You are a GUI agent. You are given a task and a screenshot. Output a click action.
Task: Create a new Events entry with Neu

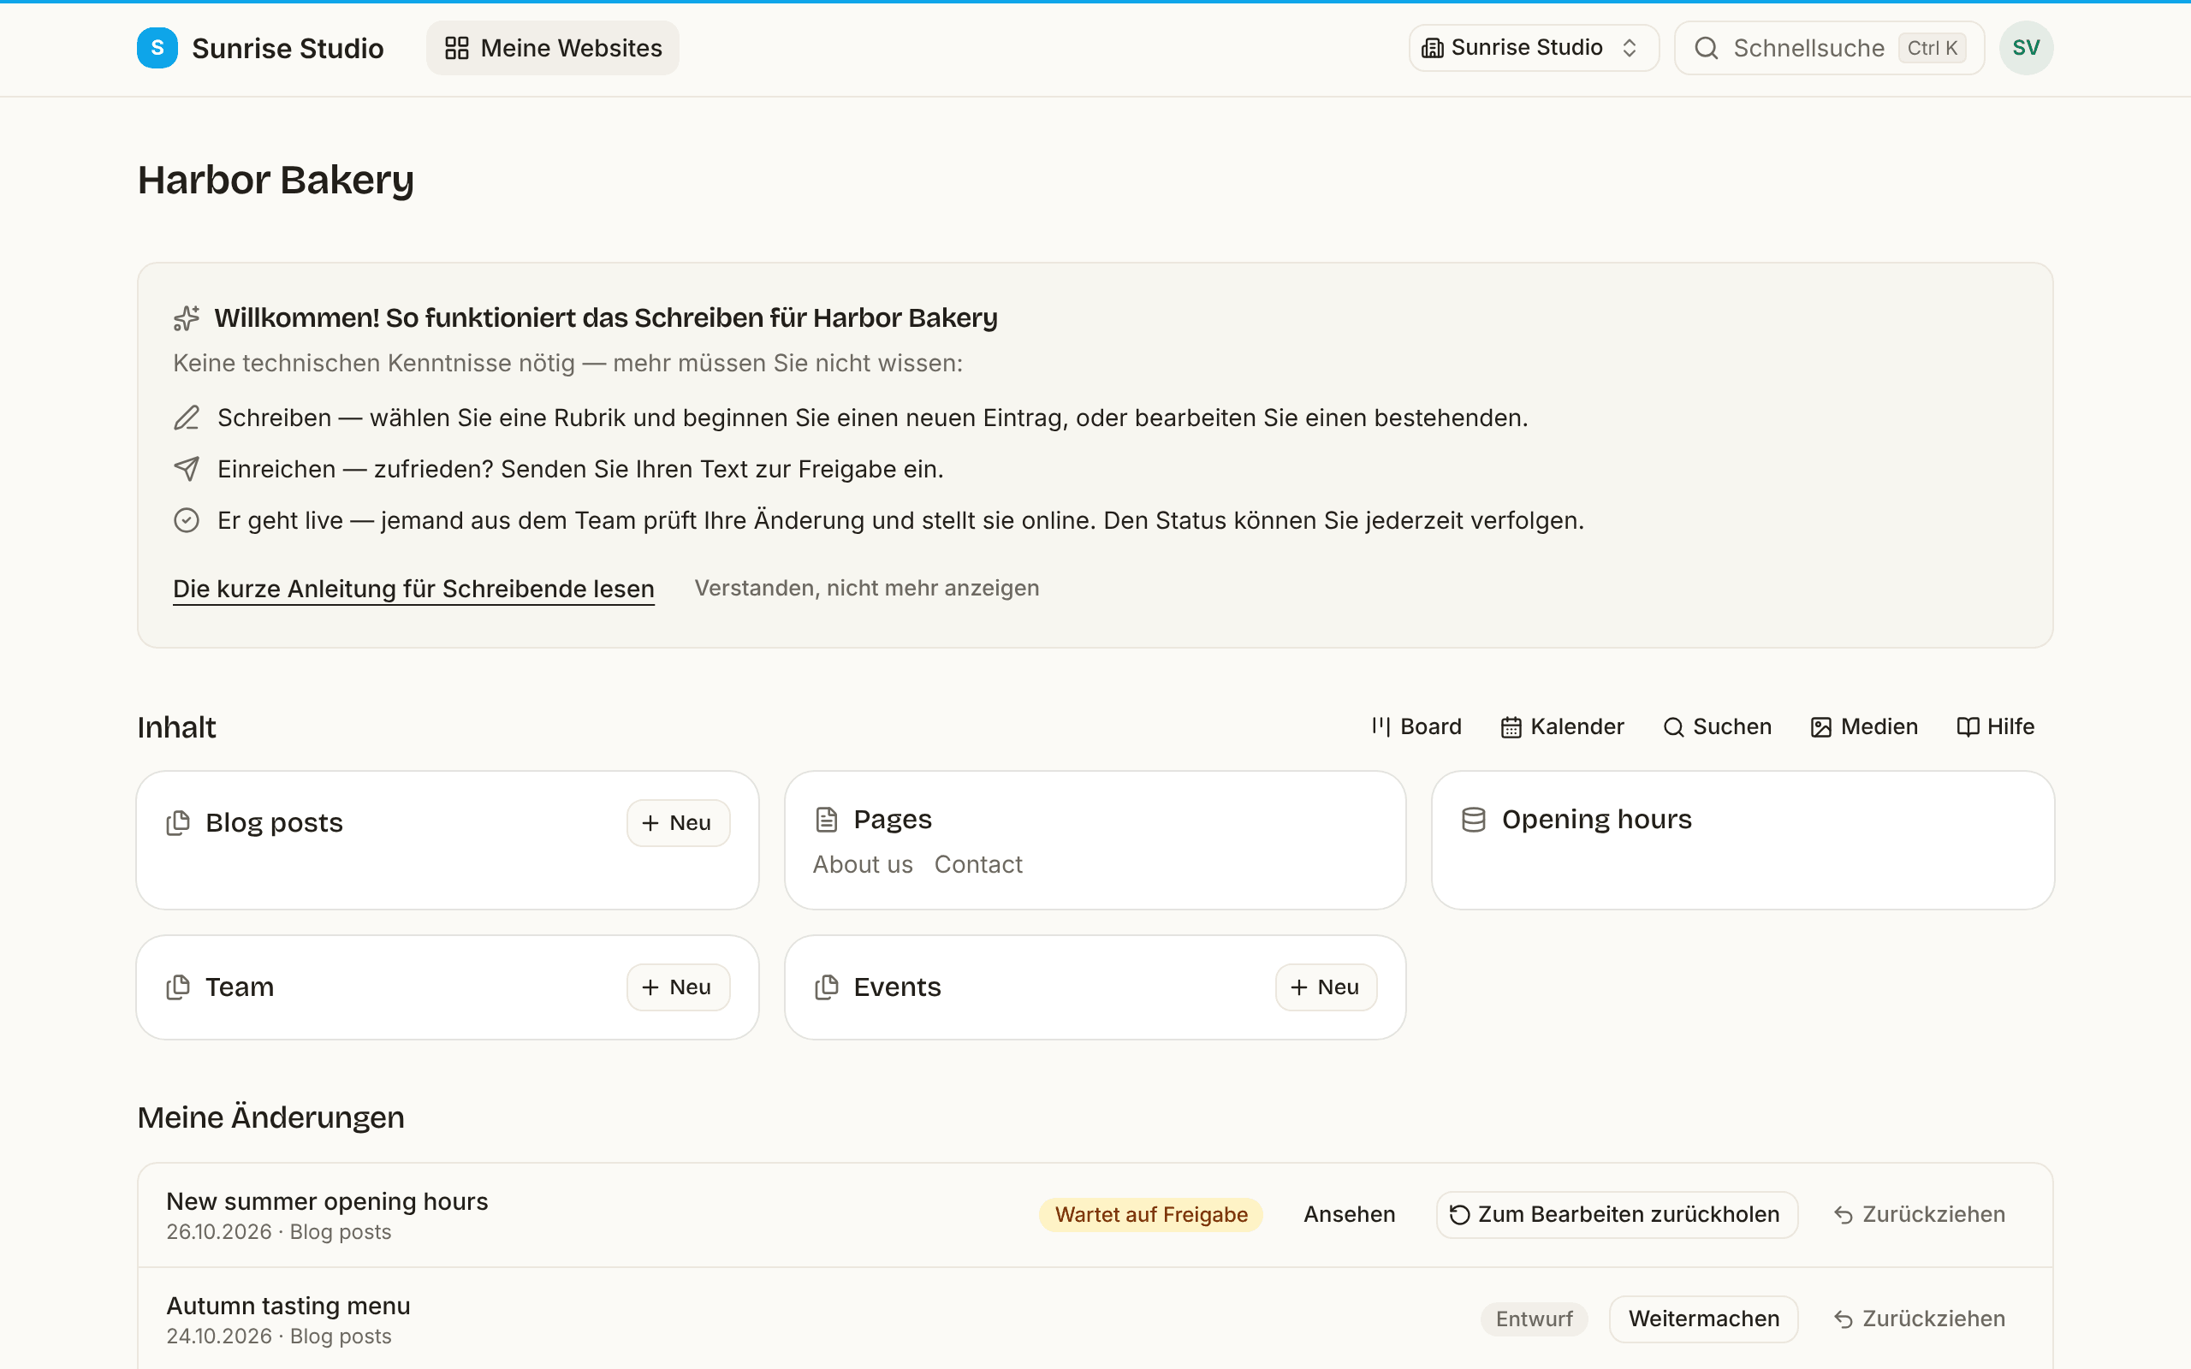tap(1327, 987)
